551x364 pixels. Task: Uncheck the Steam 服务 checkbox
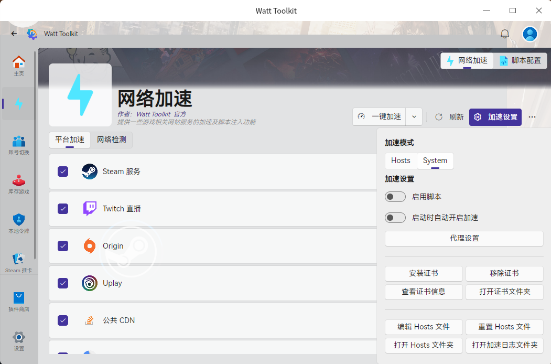63,172
